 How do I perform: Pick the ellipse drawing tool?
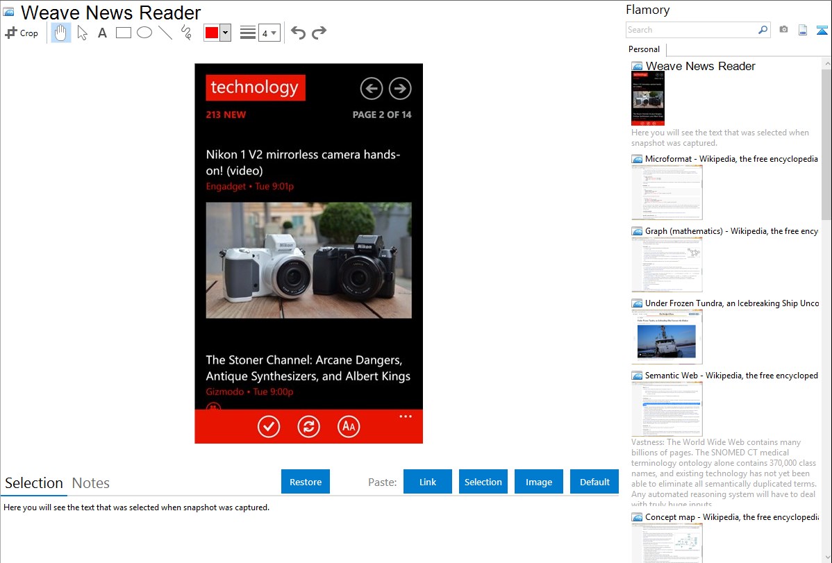click(144, 33)
